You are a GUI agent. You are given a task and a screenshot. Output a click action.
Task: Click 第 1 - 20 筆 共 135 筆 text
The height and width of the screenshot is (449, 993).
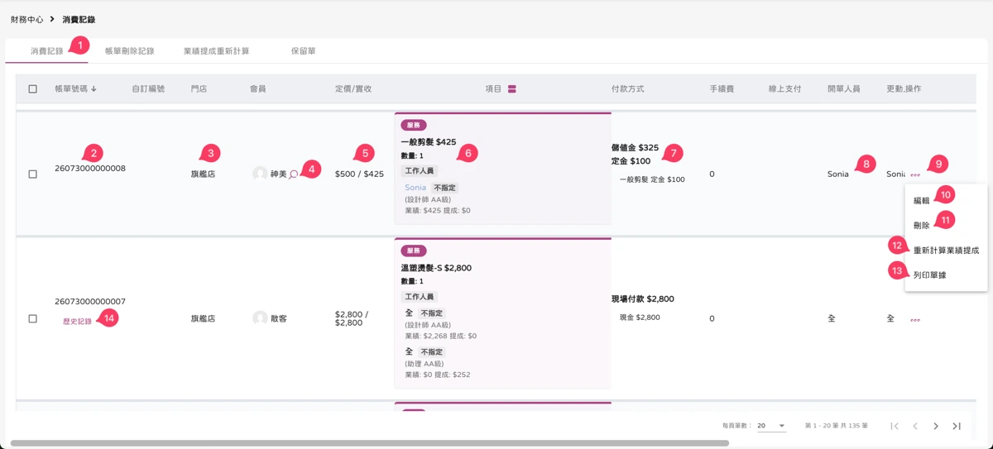[837, 426]
